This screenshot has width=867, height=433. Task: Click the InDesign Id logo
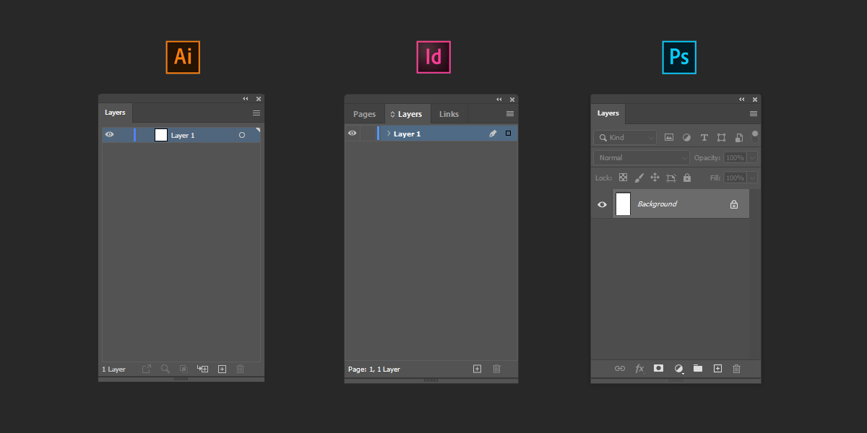tap(433, 57)
